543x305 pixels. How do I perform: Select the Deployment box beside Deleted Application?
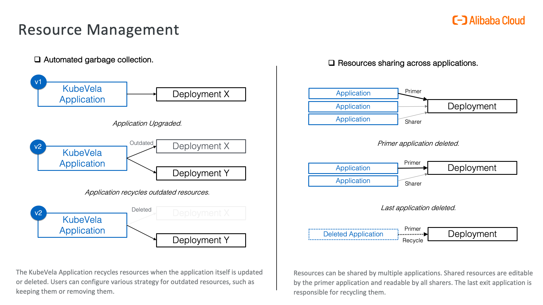click(472, 234)
